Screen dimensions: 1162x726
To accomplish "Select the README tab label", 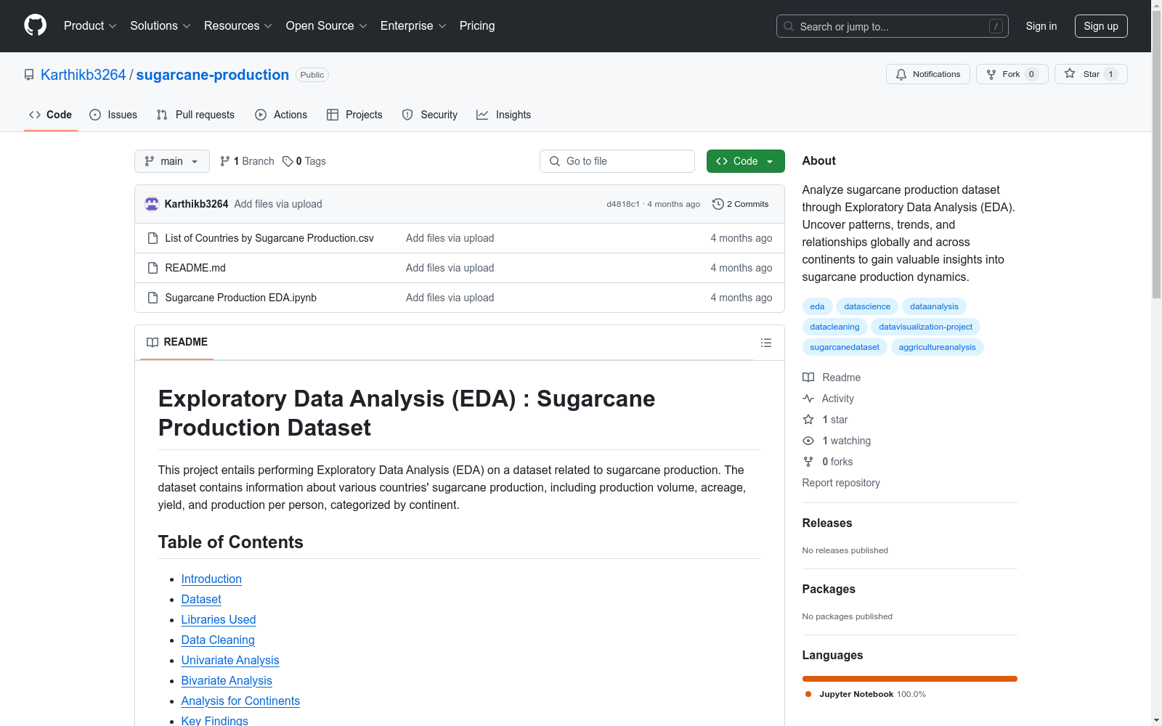I will (186, 342).
